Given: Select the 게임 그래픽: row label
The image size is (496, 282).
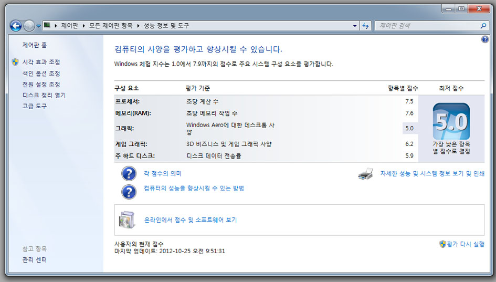Looking at the screenshot, I should coord(131,144).
